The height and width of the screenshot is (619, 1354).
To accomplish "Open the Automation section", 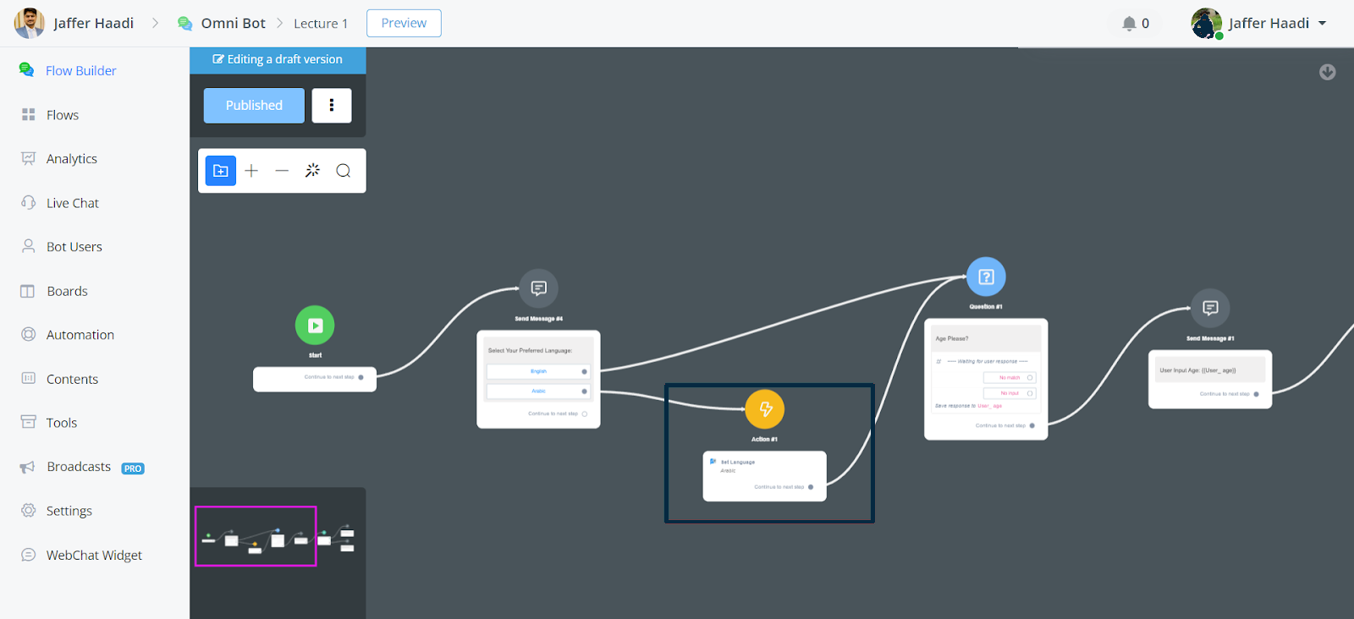I will [x=80, y=335].
